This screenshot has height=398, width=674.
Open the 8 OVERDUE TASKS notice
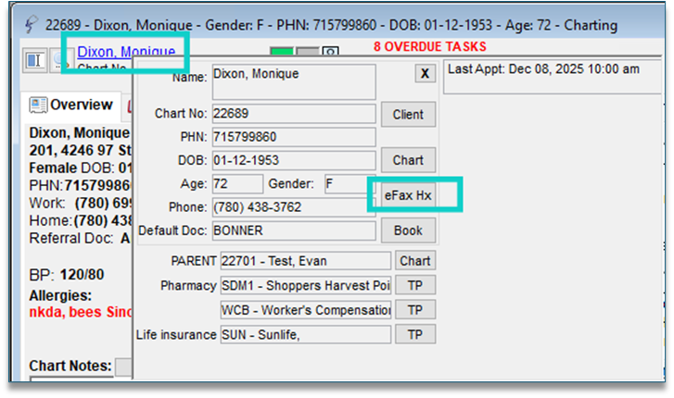point(429,46)
